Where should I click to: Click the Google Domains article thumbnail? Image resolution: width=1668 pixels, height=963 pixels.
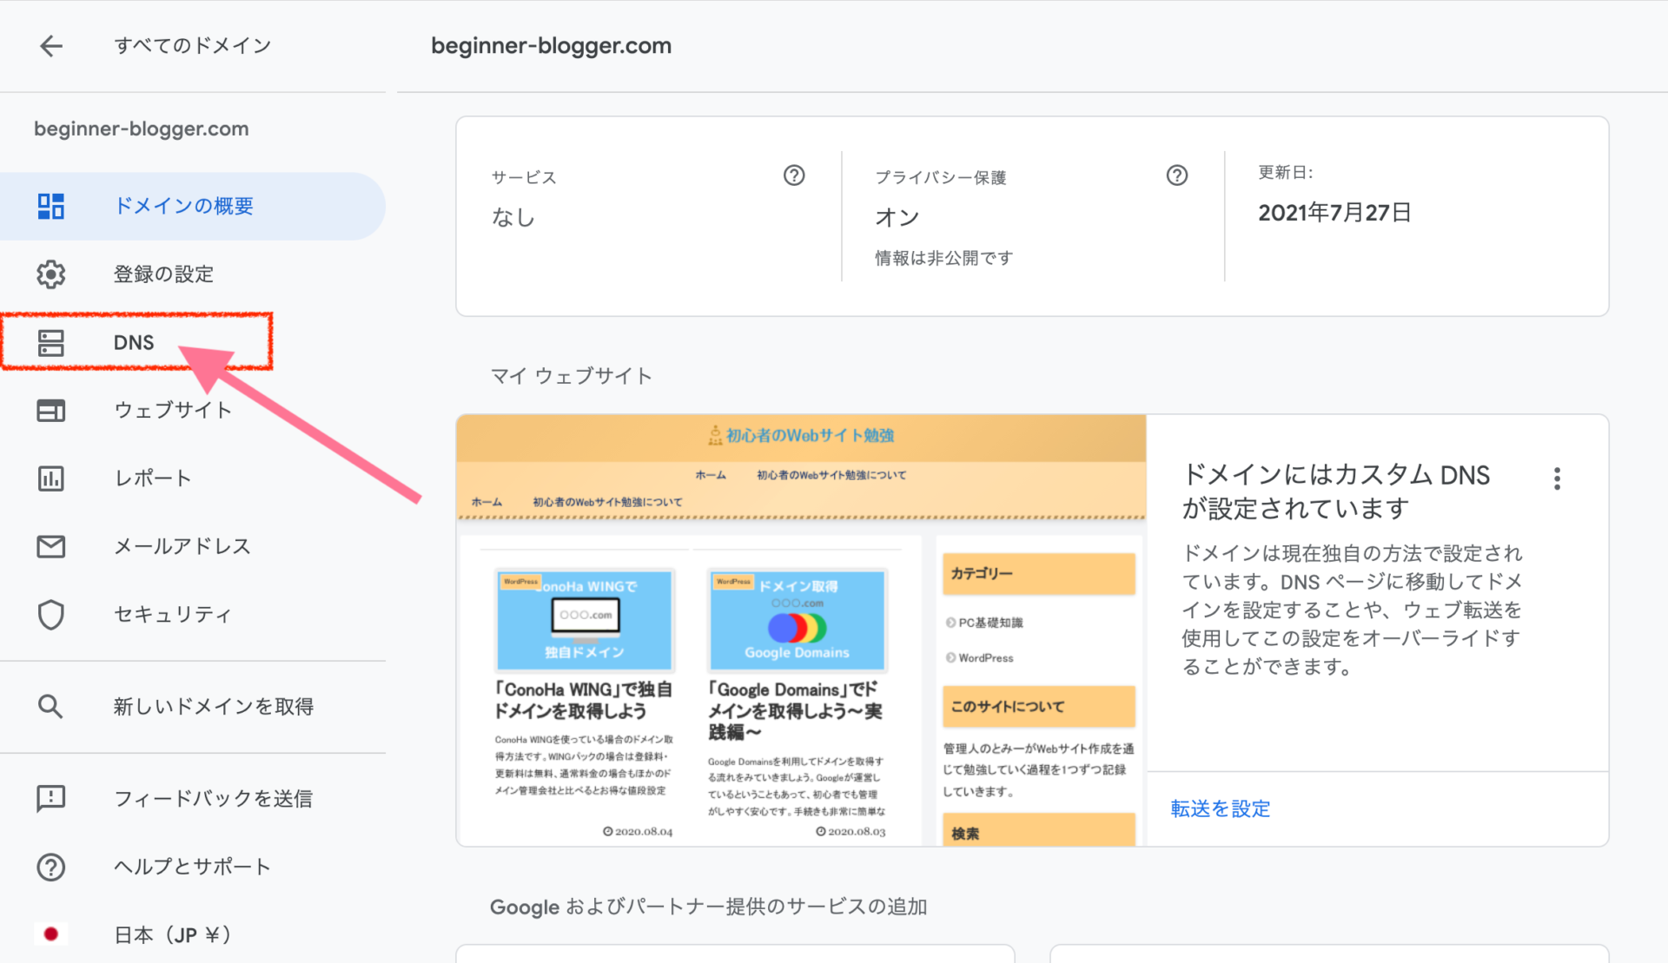click(797, 620)
